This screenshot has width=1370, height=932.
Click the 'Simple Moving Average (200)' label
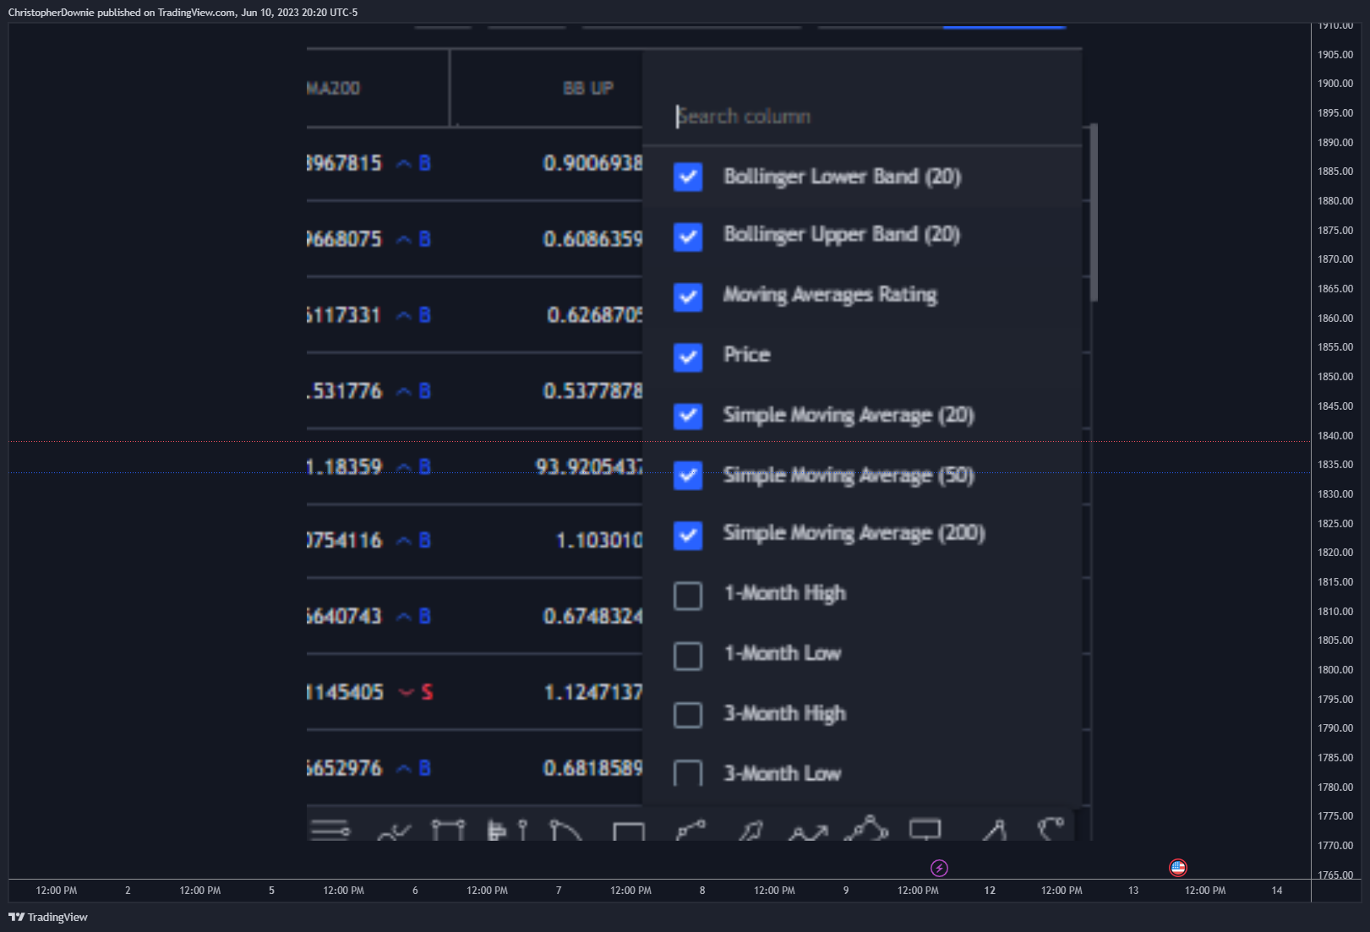coord(854,533)
